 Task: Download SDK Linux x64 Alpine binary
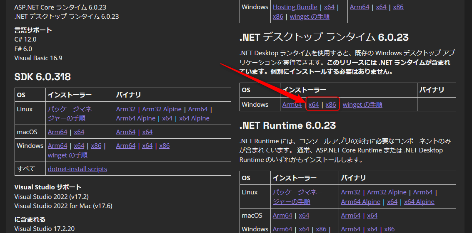point(195,118)
